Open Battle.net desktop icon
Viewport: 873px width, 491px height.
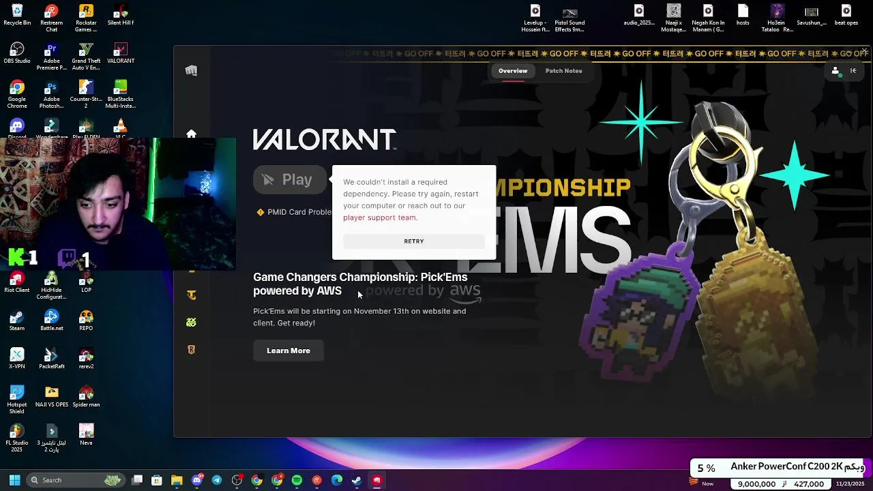tap(52, 321)
